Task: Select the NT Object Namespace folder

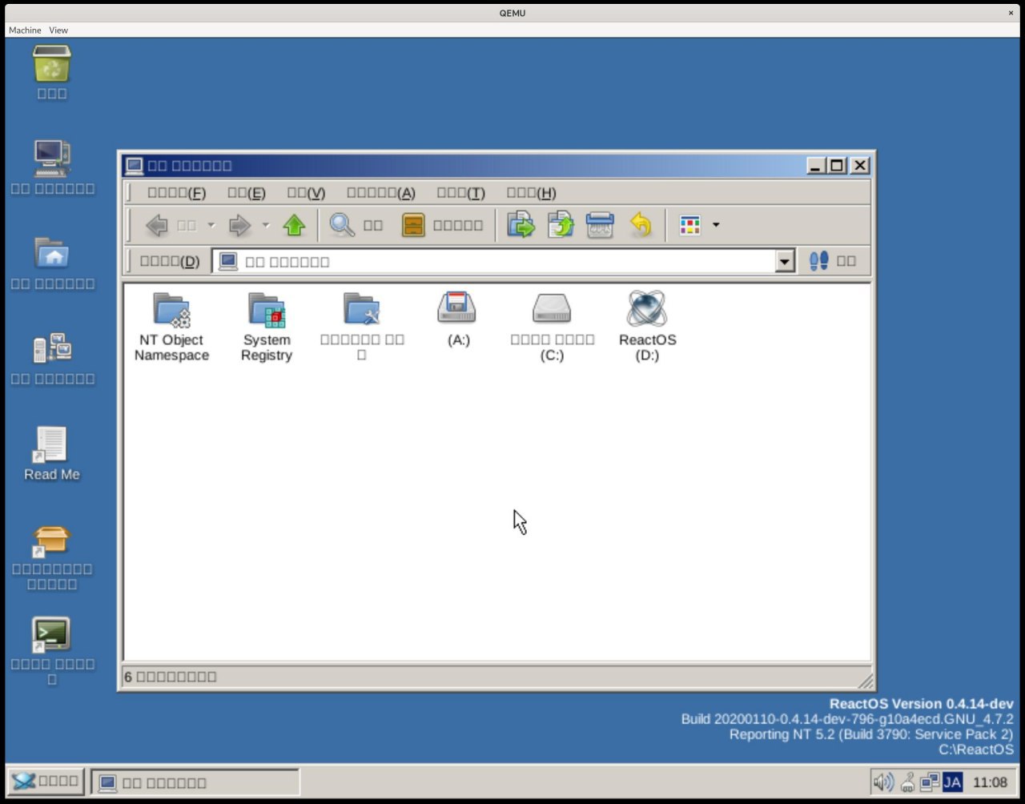Action: 171,328
